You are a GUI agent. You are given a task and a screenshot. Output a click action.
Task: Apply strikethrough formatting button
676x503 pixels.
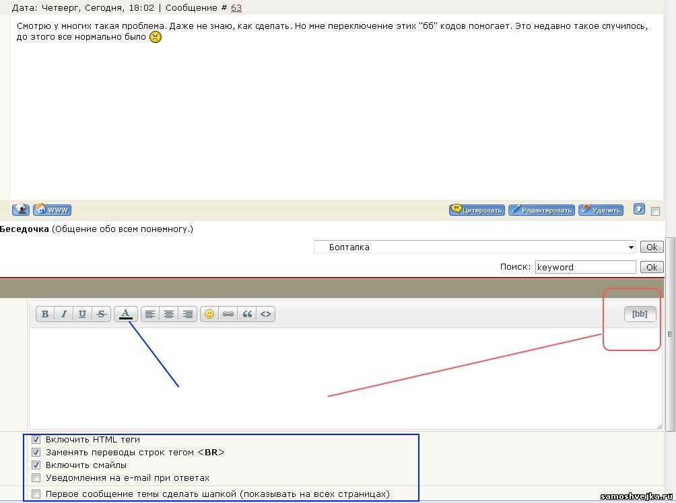pyautogui.click(x=101, y=314)
